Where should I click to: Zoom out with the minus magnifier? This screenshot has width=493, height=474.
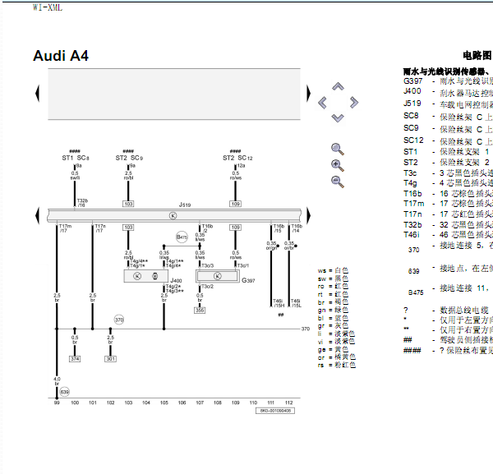click(338, 182)
